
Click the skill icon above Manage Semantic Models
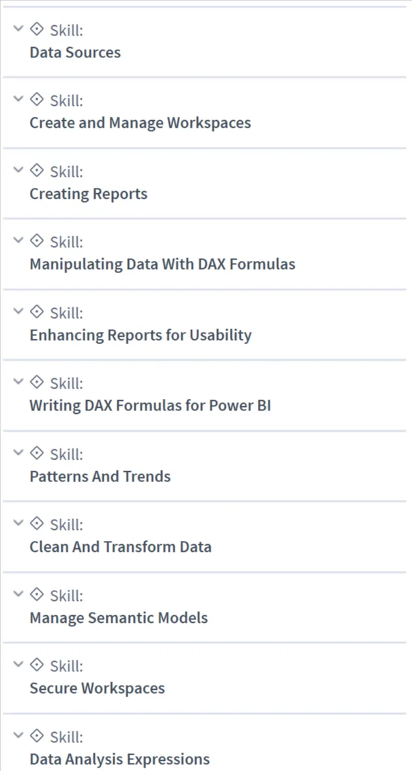[x=36, y=595]
